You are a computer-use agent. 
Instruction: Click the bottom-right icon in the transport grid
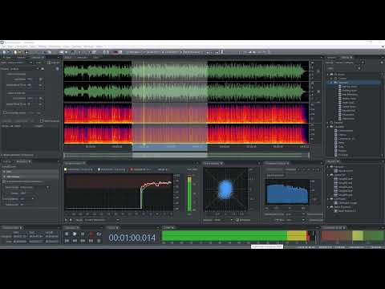pos(99,241)
